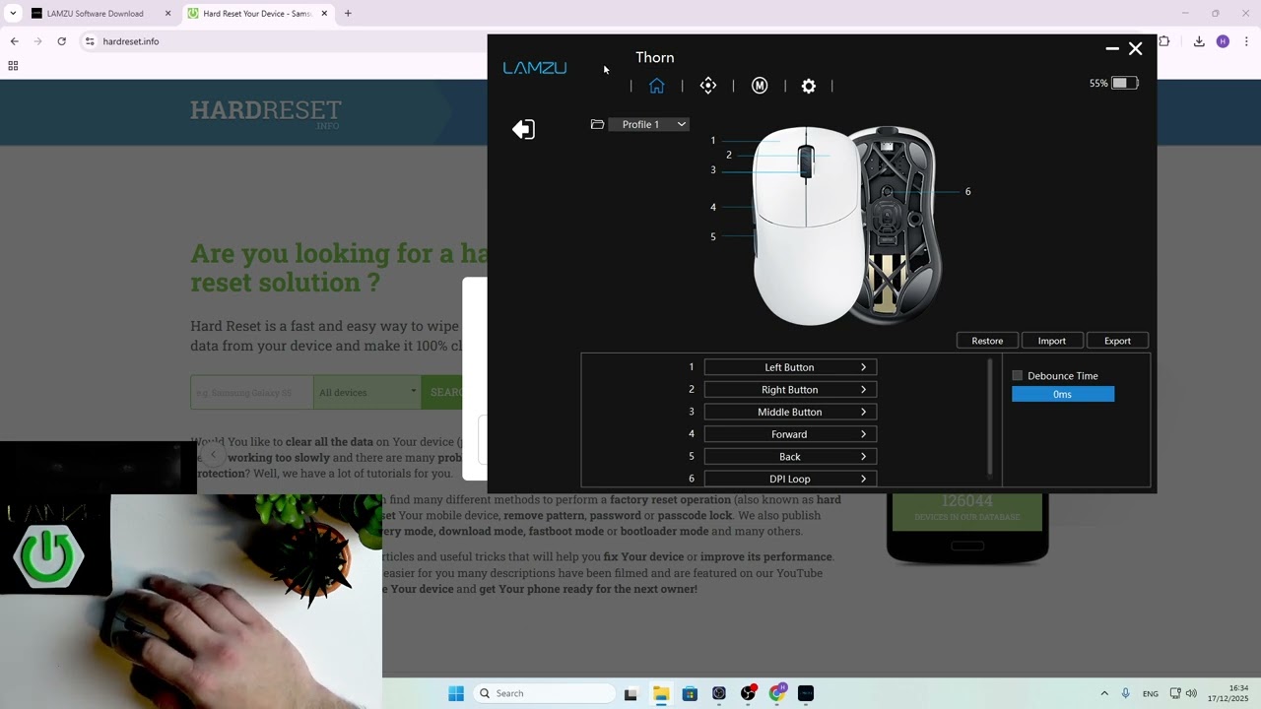Open the Profile 1 dropdown
The image size is (1261, 709).
(648, 124)
